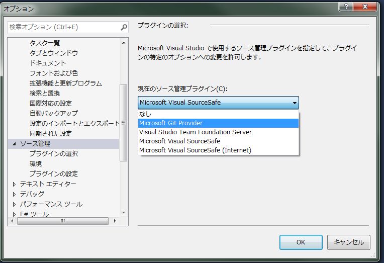Select 同期された設定 item

[x=51, y=134]
